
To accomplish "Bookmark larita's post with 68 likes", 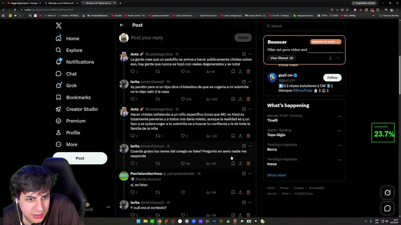I will [233, 163].
